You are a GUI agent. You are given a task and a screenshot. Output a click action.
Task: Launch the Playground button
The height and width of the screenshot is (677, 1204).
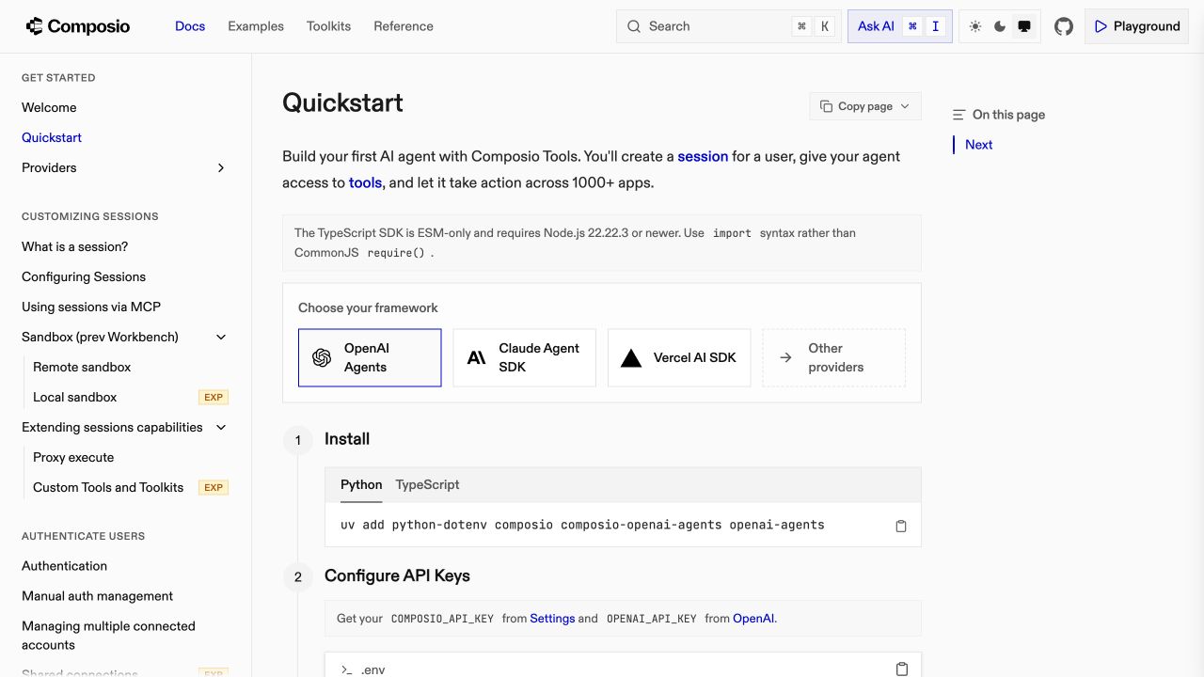pyautogui.click(x=1136, y=26)
